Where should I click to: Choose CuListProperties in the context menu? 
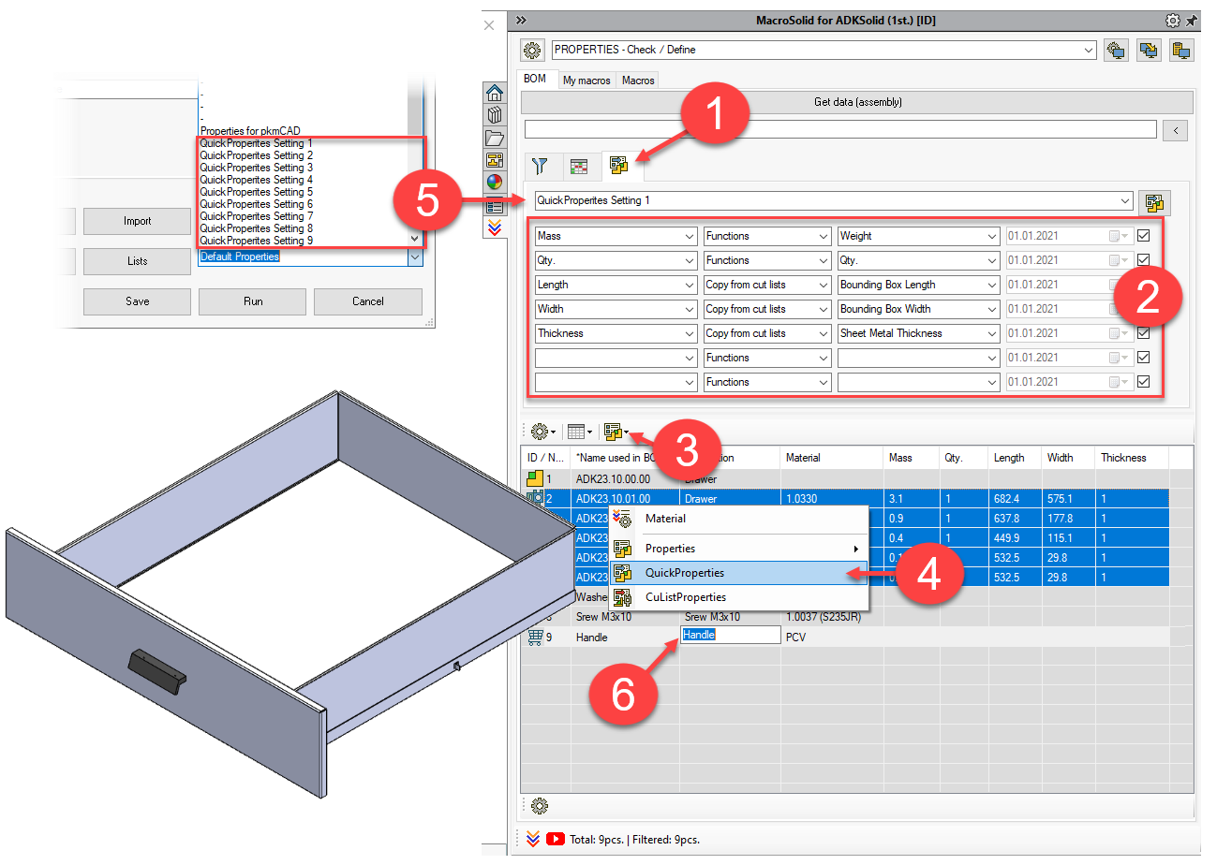(738, 597)
